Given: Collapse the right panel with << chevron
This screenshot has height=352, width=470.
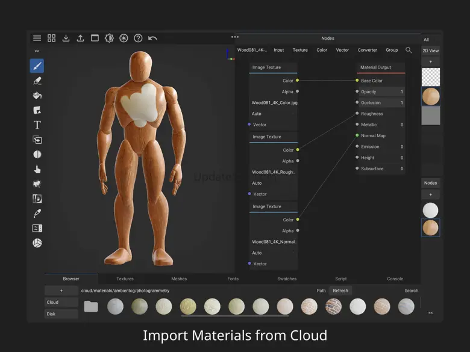Looking at the screenshot, I should 430,313.
